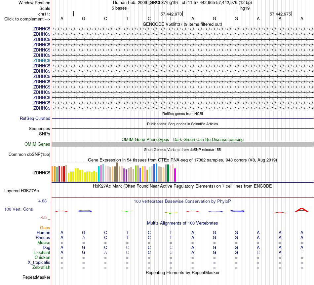314x285 pixels.
Task: Open '100 vertebrates Basewise Conservation by PhyloP'
Action: click(x=182, y=201)
